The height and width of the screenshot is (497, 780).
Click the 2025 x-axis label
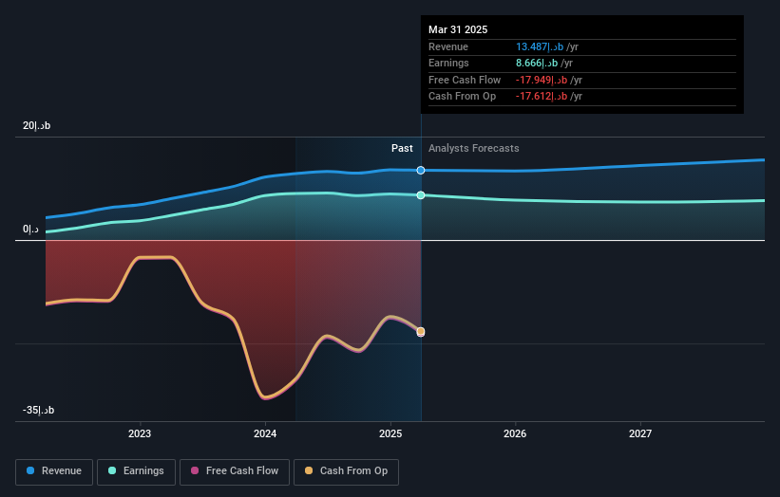[x=390, y=433]
